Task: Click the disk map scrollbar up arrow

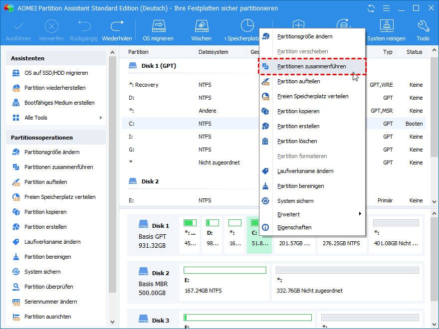Action: 434,214
